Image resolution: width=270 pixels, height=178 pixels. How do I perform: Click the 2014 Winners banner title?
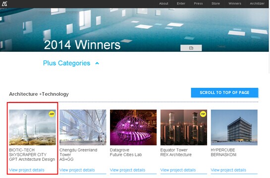coord(82,45)
